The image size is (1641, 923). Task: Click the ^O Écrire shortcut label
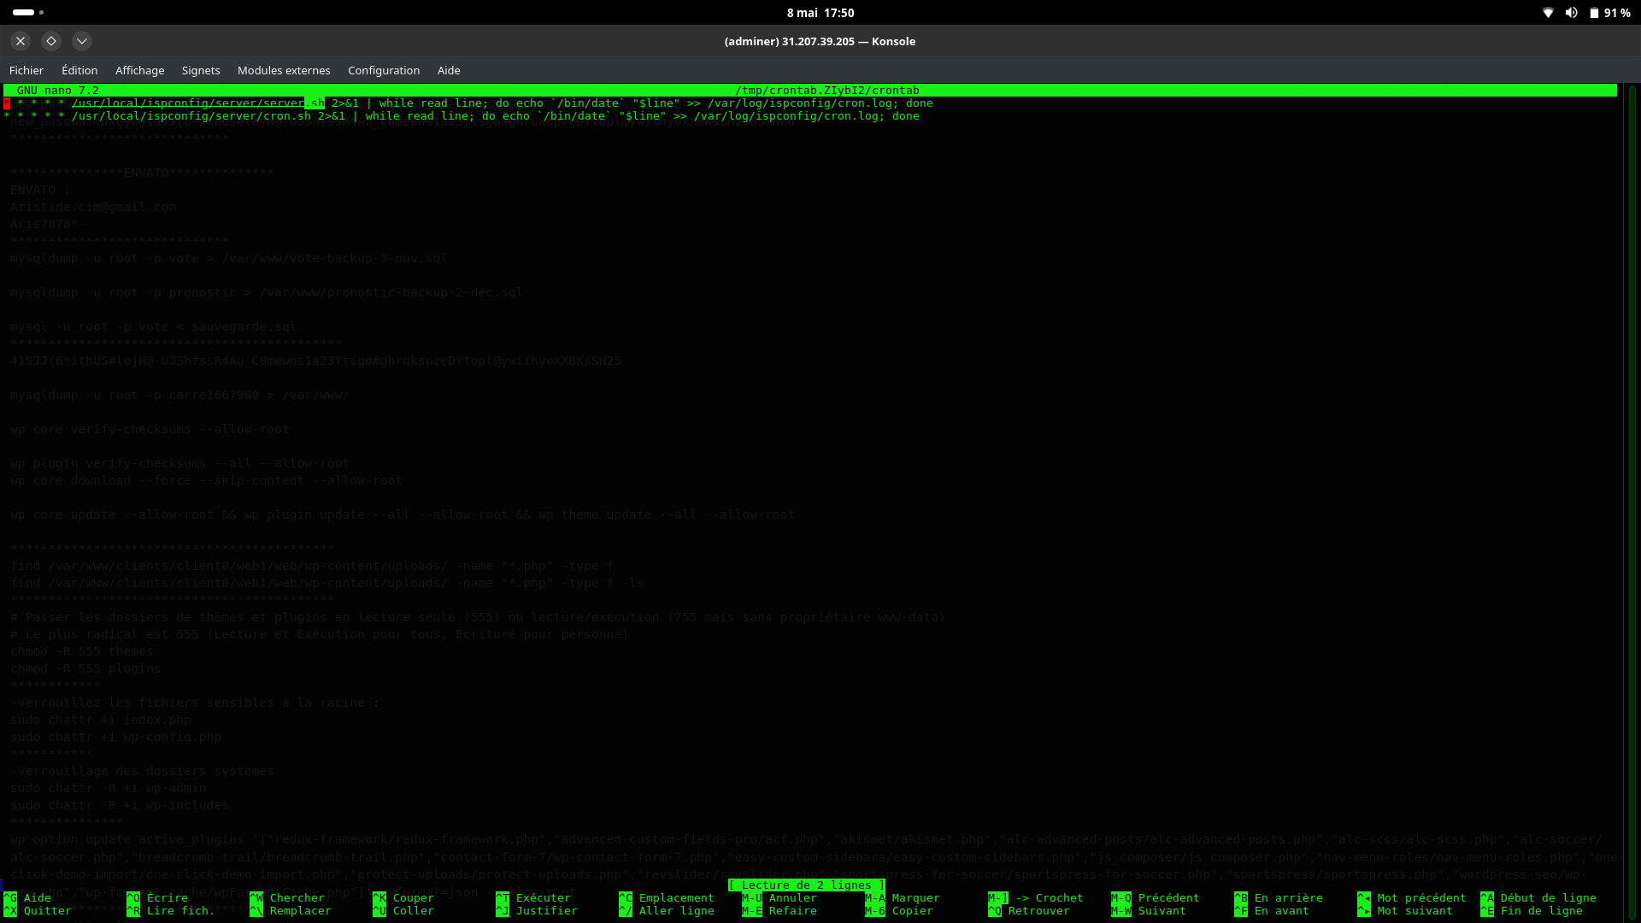[x=157, y=898]
